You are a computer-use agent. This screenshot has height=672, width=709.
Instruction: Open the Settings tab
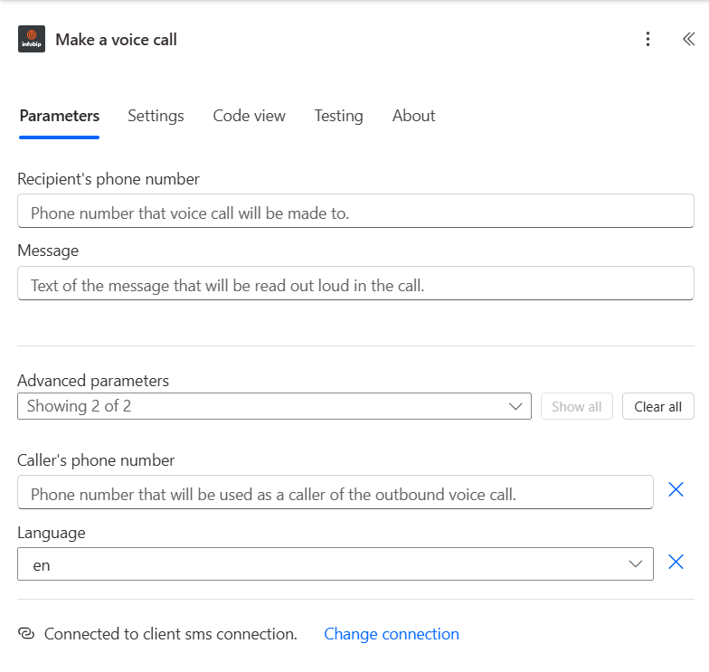156,116
